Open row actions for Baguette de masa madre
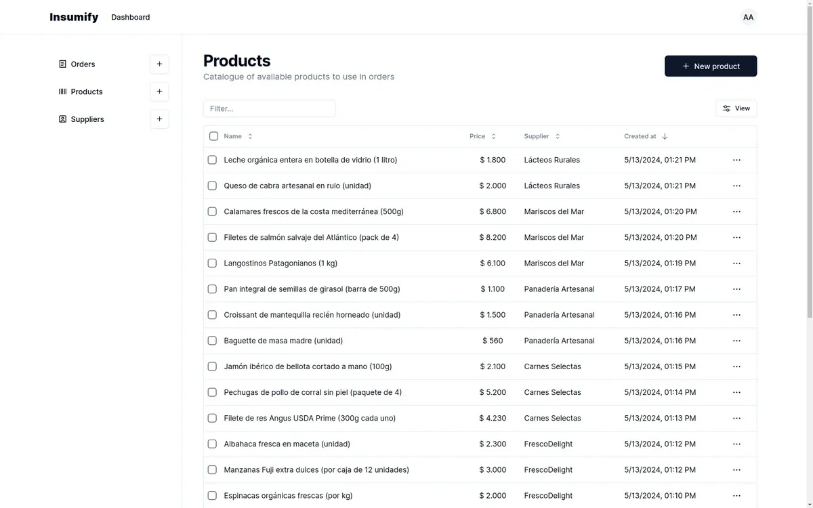Screen dimensions: 813x508 tap(736, 341)
